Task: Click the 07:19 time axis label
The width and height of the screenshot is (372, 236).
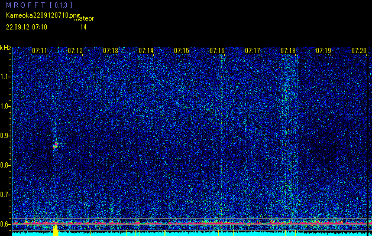Action: coord(324,51)
